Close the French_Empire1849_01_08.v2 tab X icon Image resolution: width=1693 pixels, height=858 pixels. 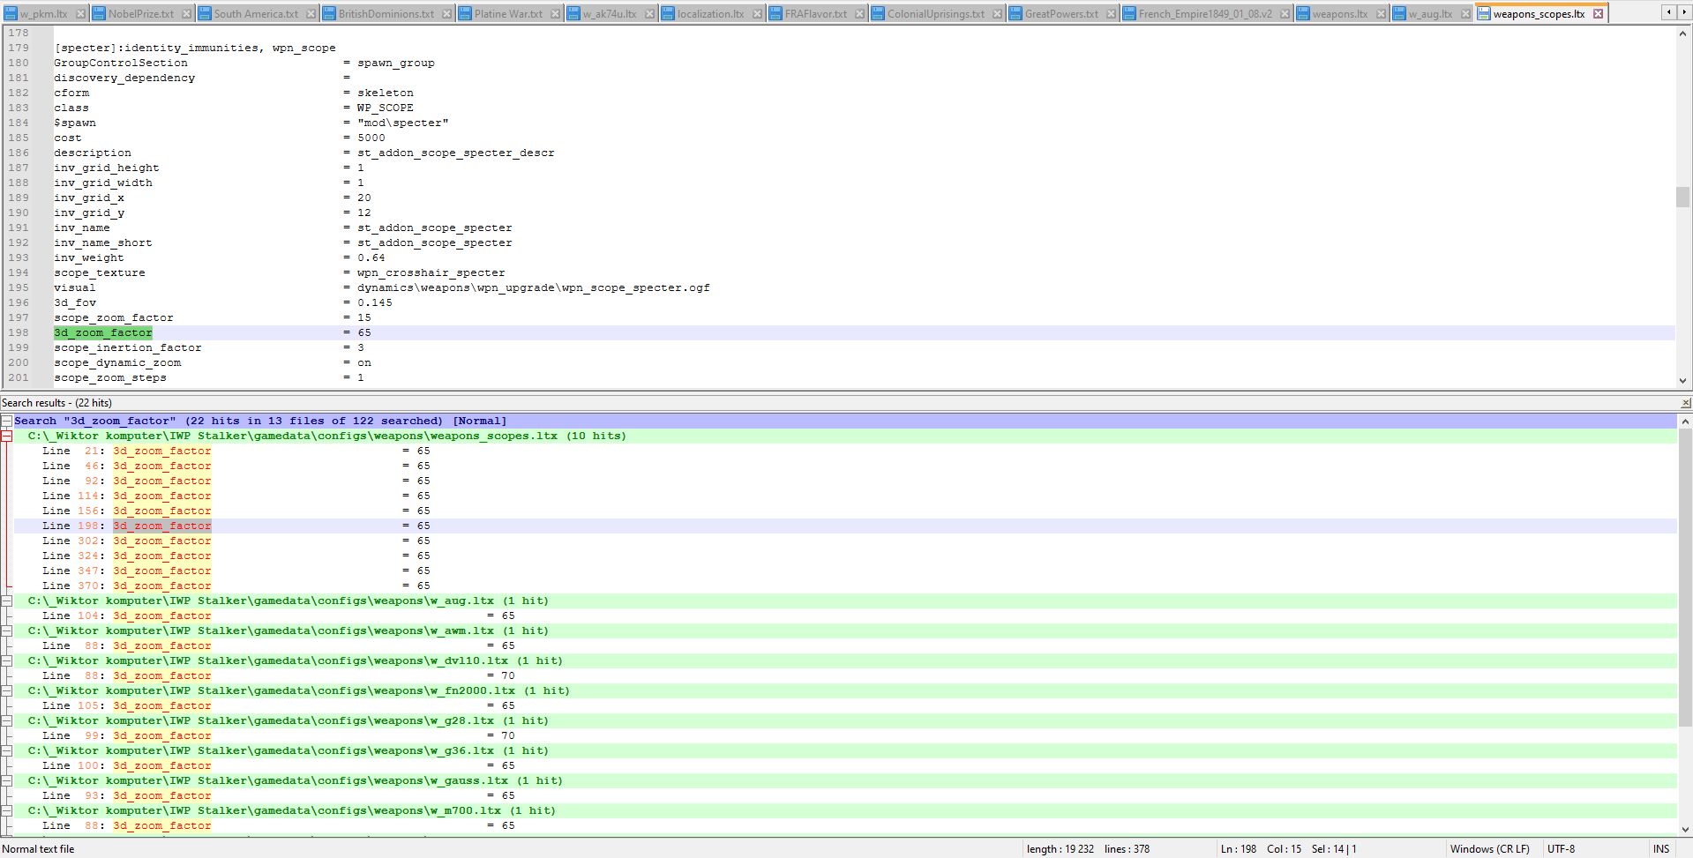click(1285, 14)
